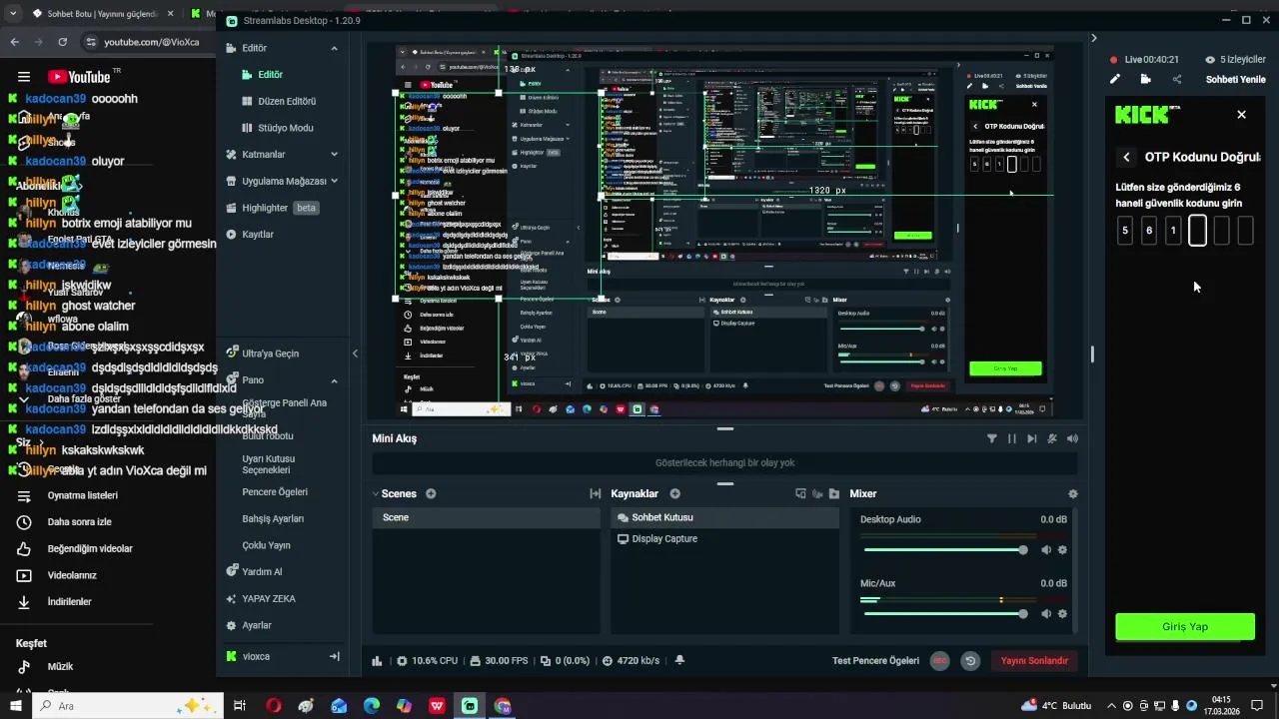Open Bahşiş Ayarları
The height and width of the screenshot is (719, 1279).
[x=273, y=518]
